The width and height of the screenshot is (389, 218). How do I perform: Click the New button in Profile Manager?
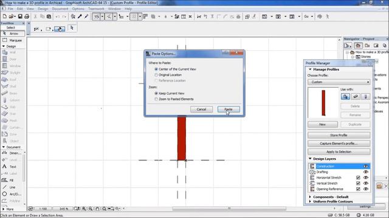323,124
